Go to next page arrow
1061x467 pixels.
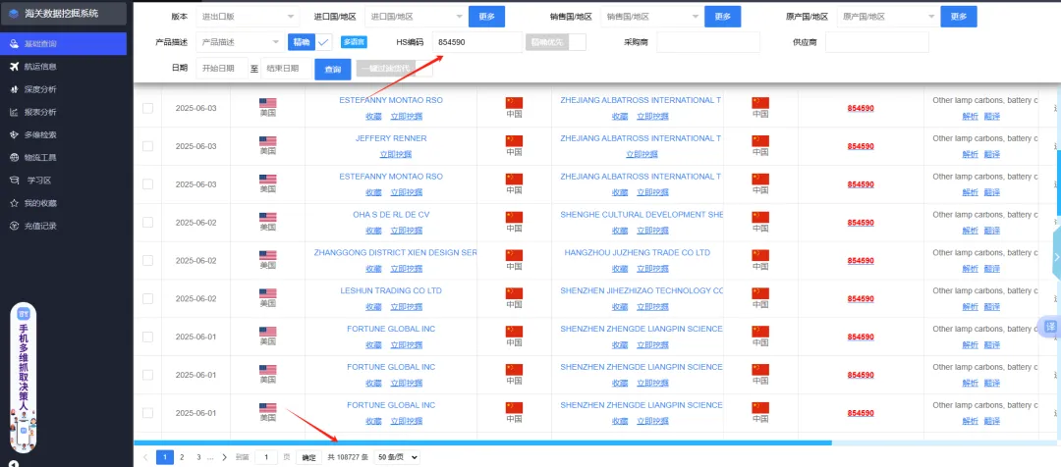(225, 457)
